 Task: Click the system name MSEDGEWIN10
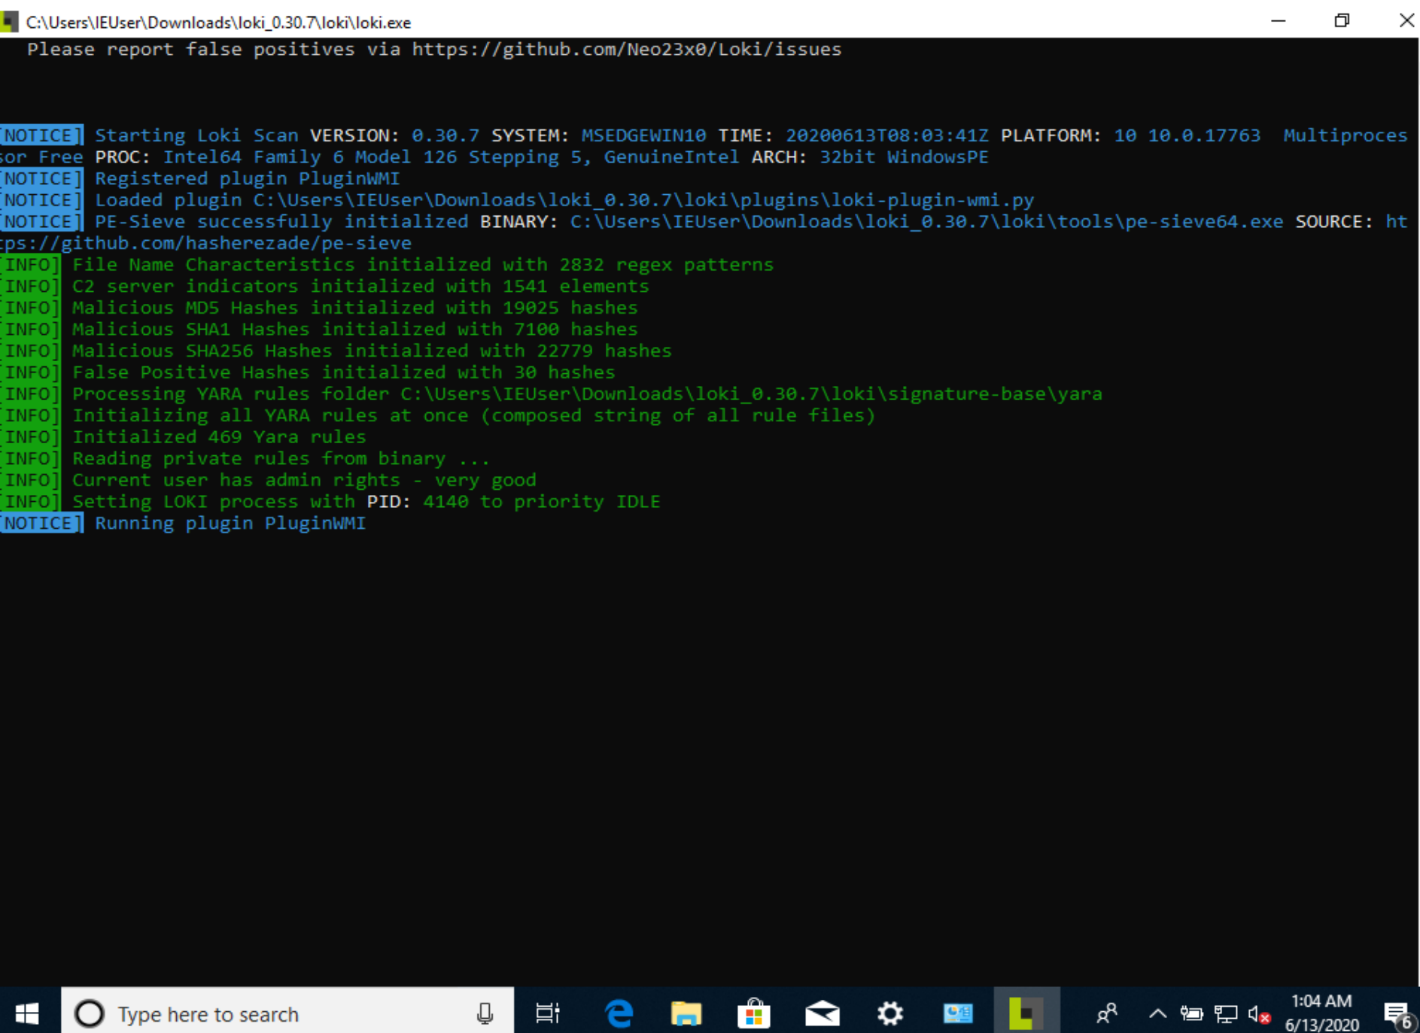pyautogui.click(x=643, y=135)
